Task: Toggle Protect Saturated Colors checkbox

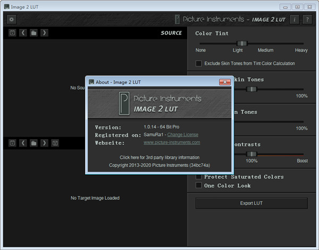Action: (x=198, y=176)
